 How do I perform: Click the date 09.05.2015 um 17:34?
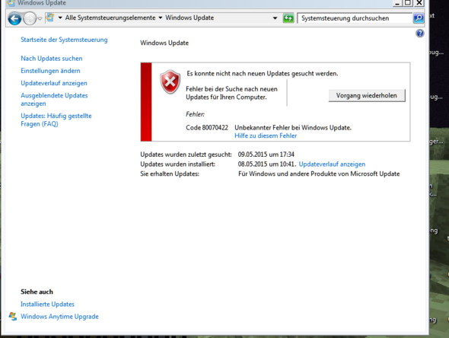(266, 155)
